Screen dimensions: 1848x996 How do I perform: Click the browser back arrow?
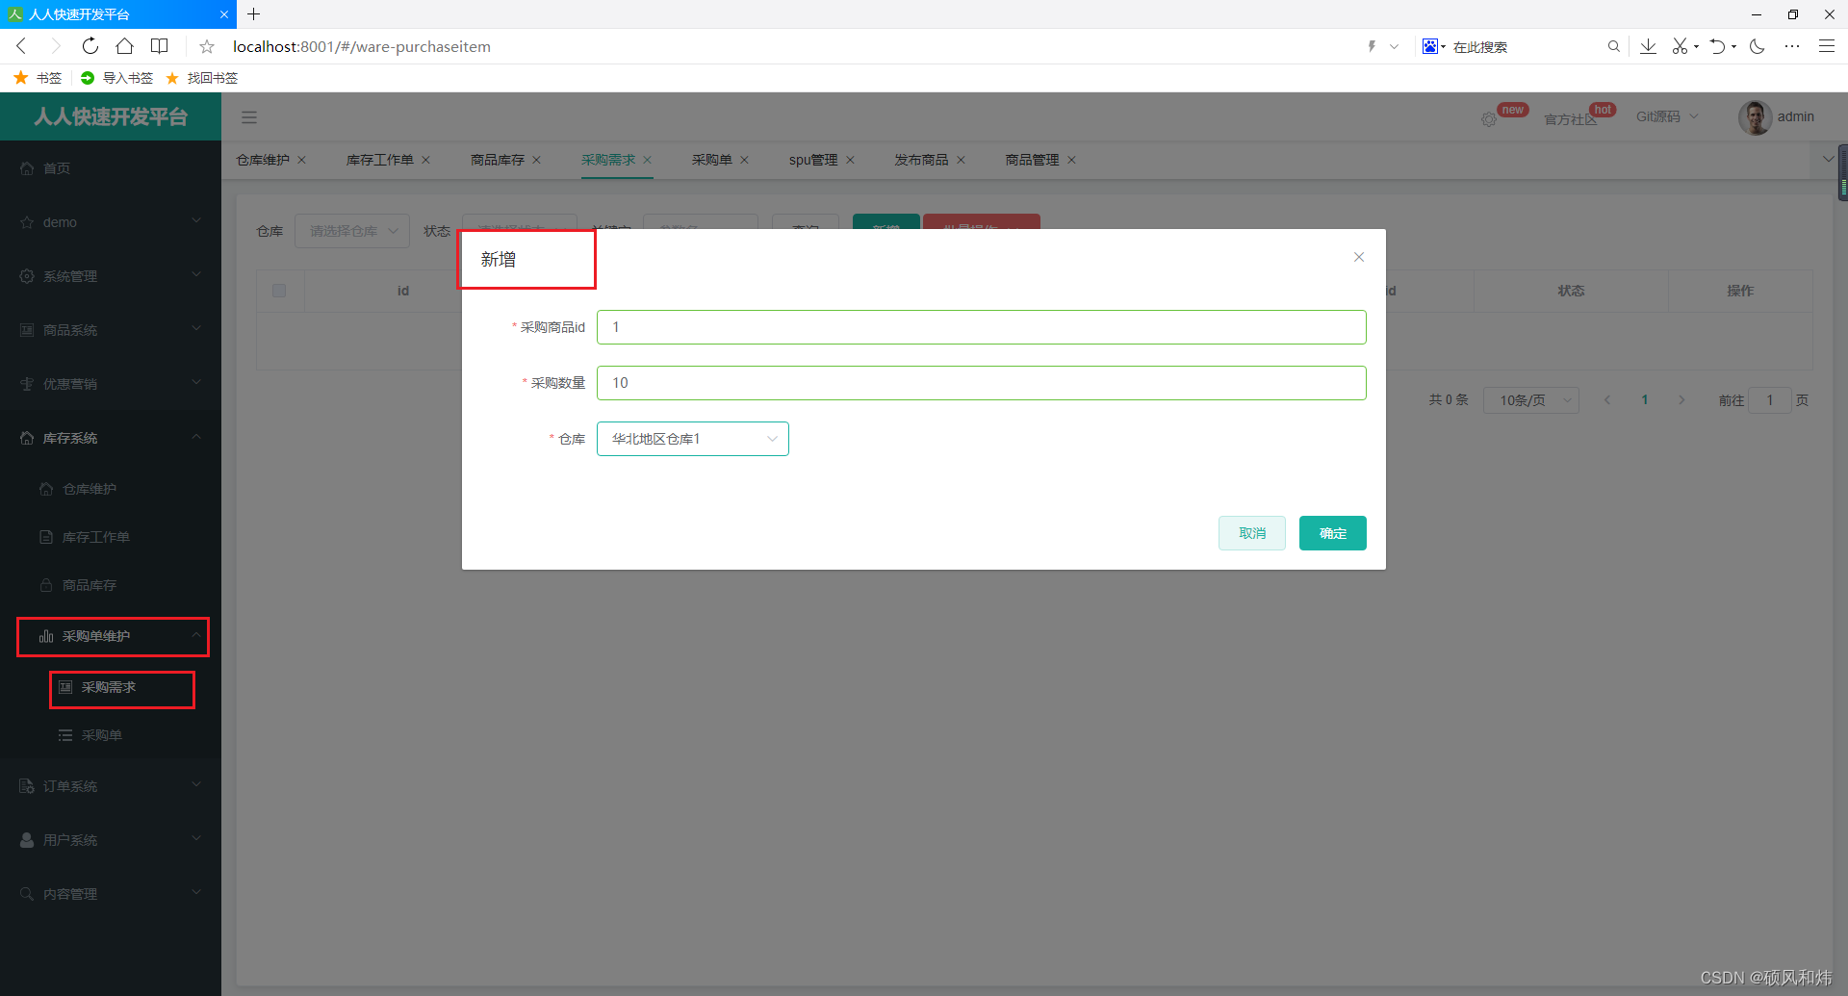21,46
